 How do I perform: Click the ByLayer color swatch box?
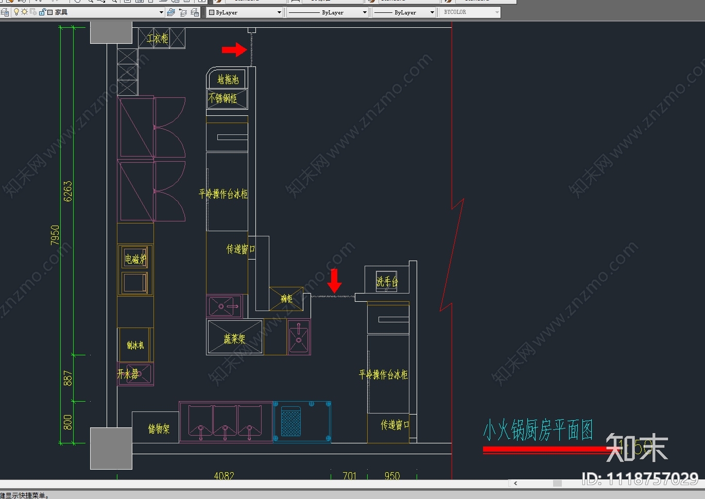click(x=211, y=12)
